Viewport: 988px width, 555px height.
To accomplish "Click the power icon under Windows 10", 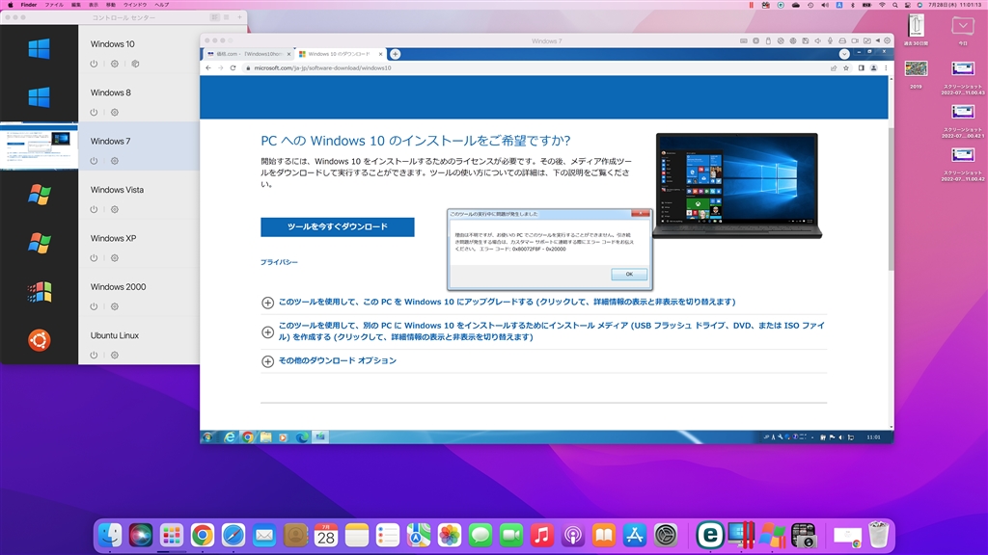I will coord(94,64).
